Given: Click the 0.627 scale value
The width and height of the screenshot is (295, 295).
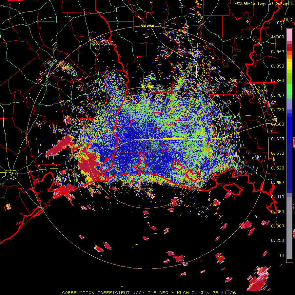Looking at the screenshot, I should tap(278, 139).
